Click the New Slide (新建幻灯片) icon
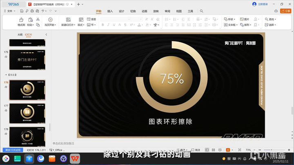Screen dimensions: 294x165 coord(68,20)
